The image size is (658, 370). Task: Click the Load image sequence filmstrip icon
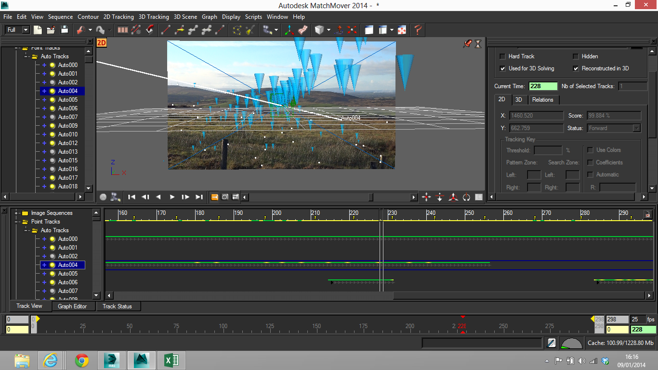click(x=123, y=30)
